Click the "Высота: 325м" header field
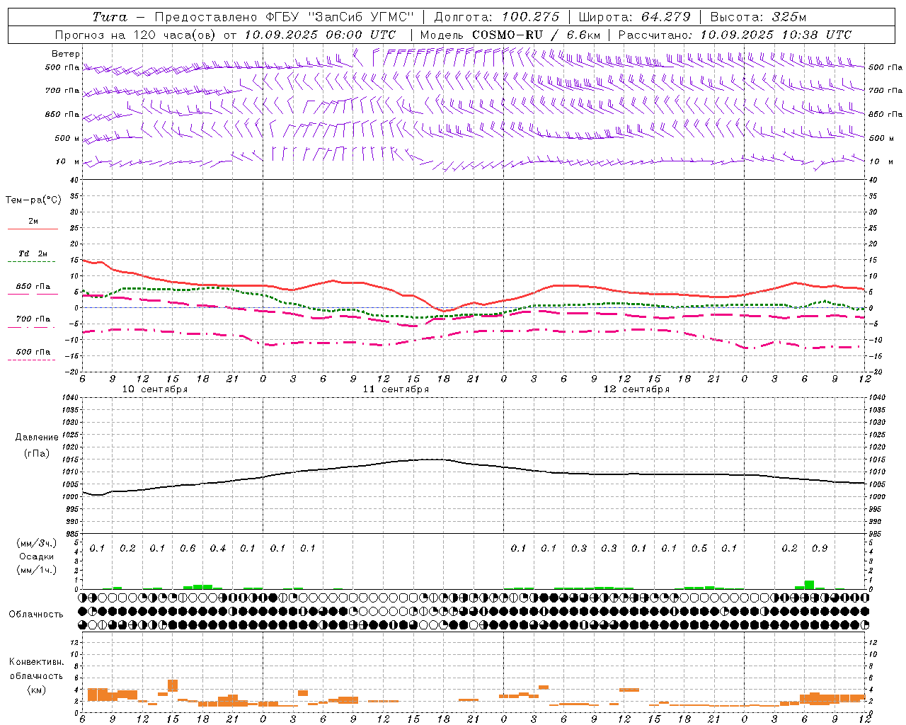 (758, 17)
